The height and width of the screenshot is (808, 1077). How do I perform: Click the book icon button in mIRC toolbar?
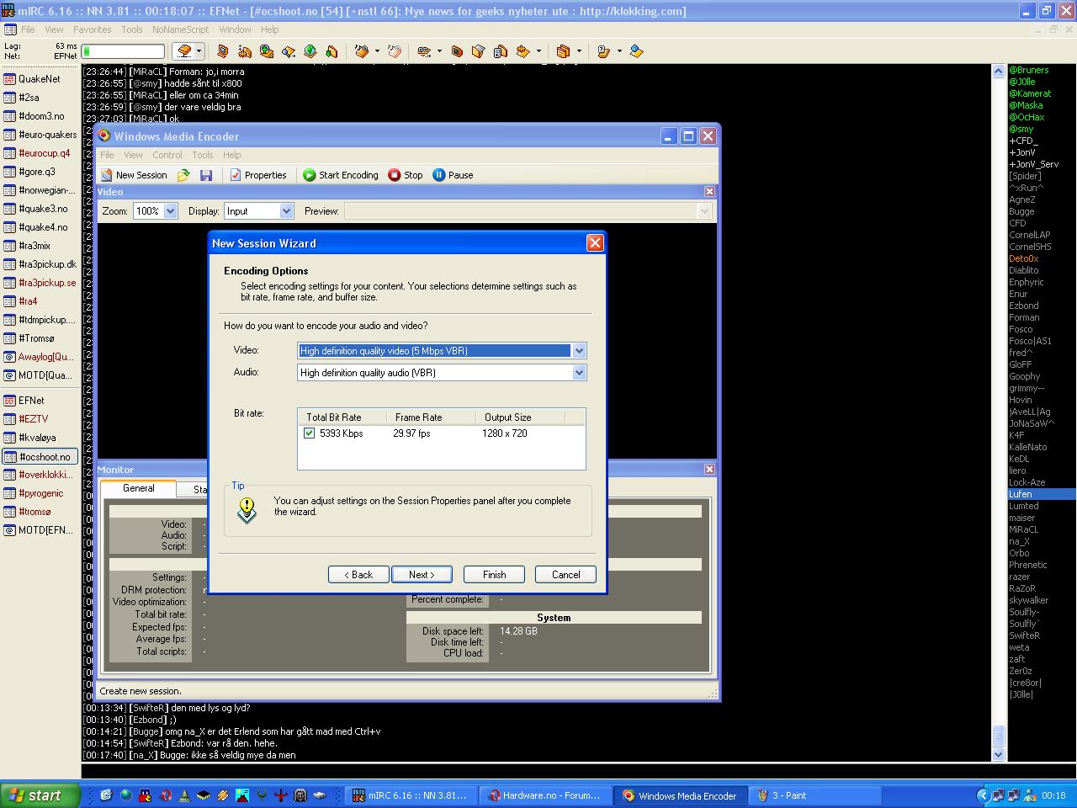click(184, 51)
